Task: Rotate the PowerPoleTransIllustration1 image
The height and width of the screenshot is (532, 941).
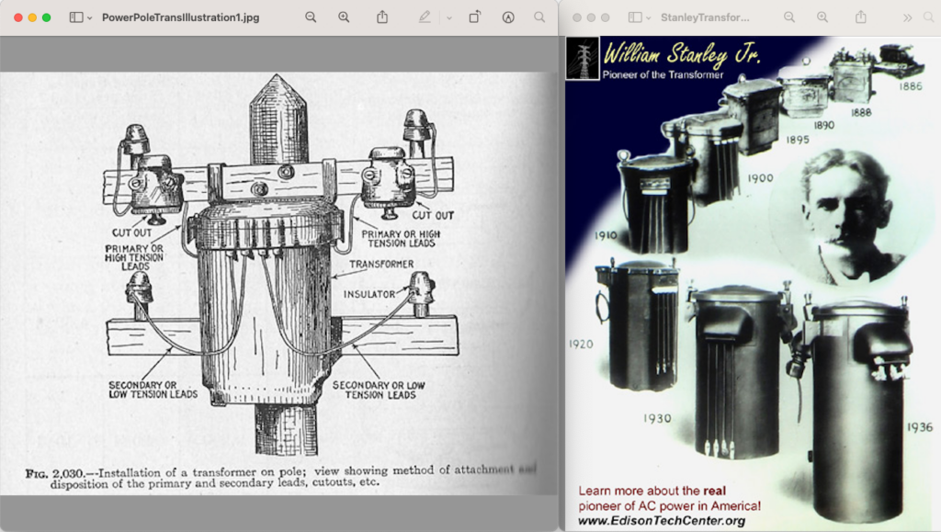Action: point(474,17)
